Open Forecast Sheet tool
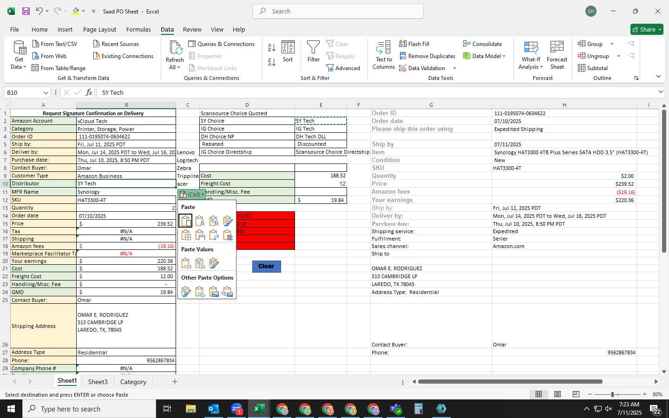 (557, 55)
